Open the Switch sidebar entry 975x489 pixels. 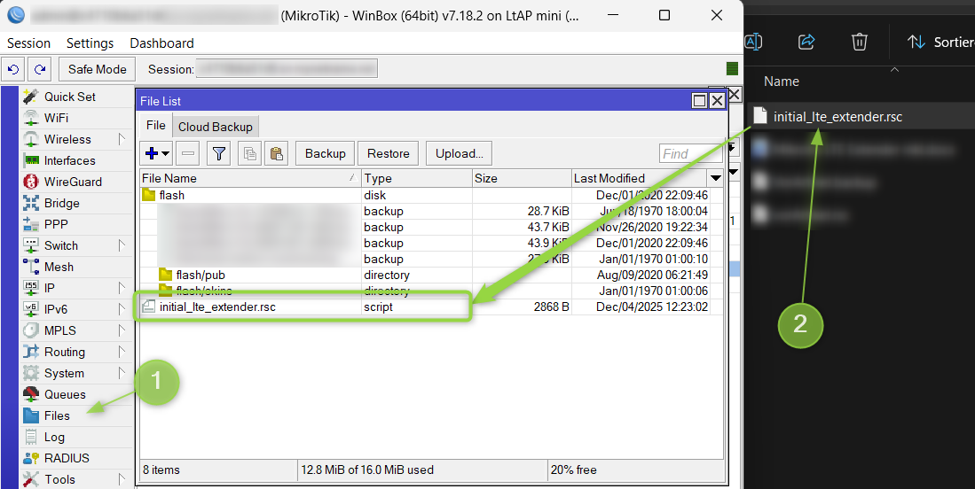pos(61,245)
